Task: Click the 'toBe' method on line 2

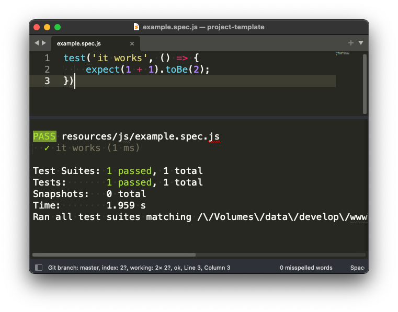Action: pos(177,70)
